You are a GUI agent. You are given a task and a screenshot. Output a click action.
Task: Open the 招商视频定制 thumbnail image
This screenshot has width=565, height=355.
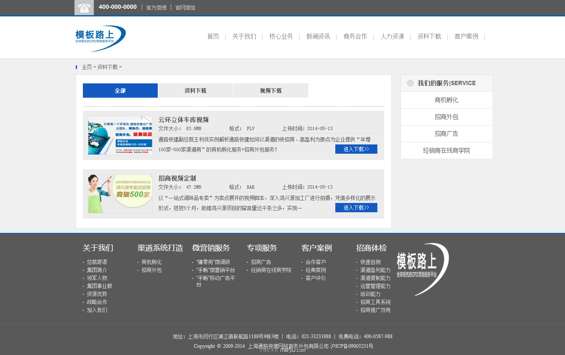click(120, 194)
